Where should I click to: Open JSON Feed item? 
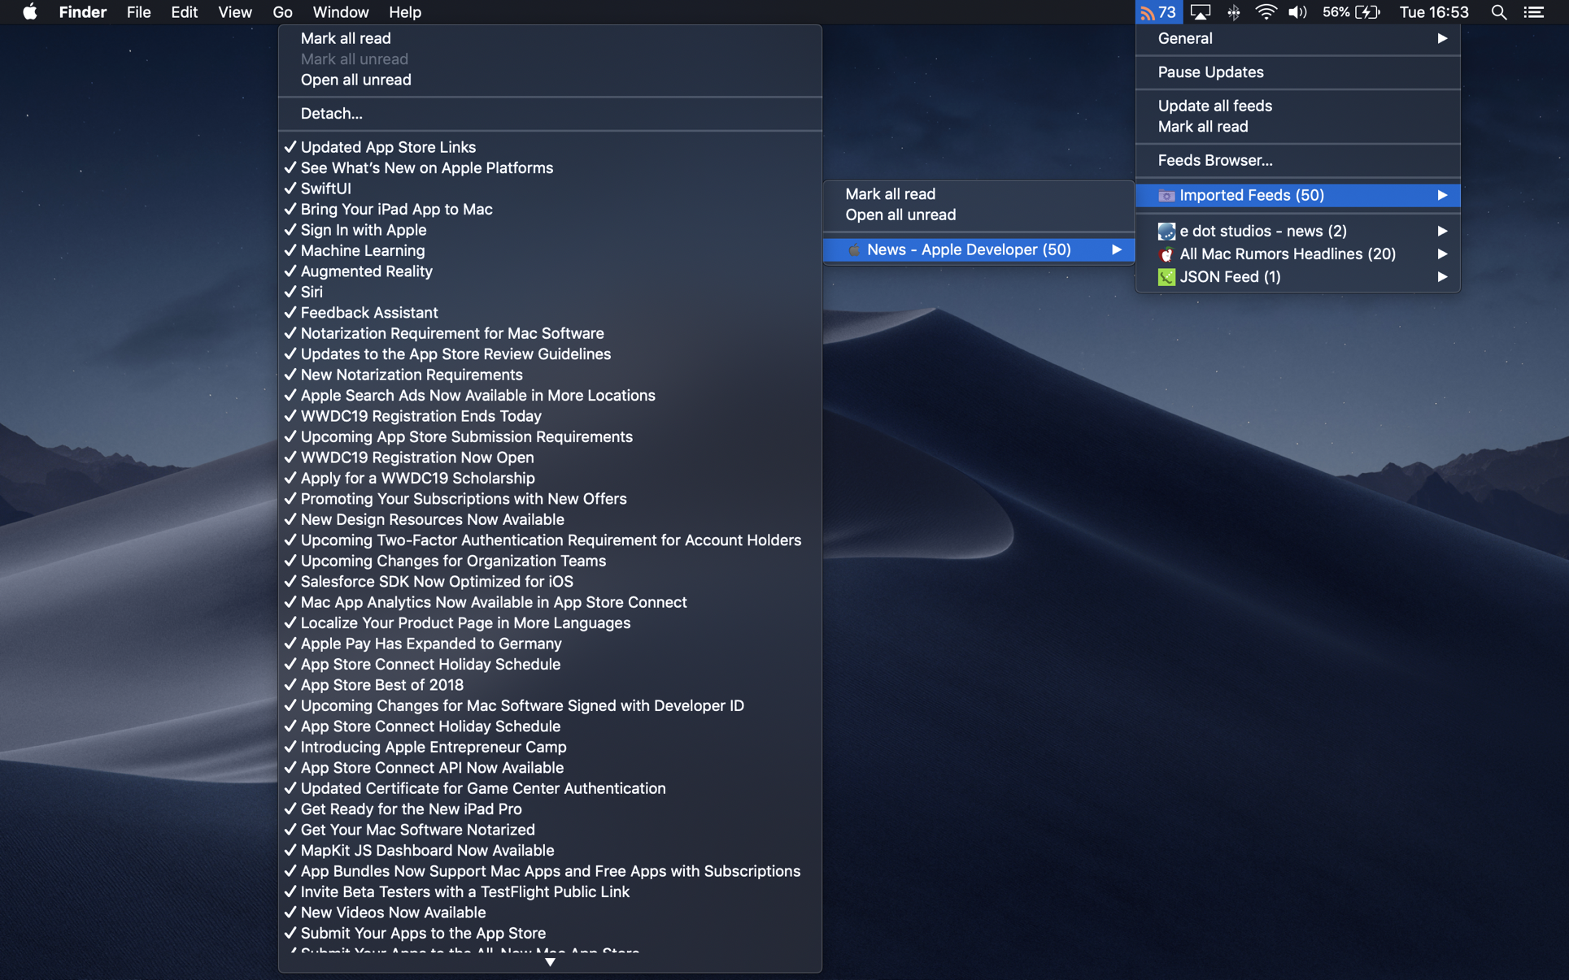tap(1299, 275)
